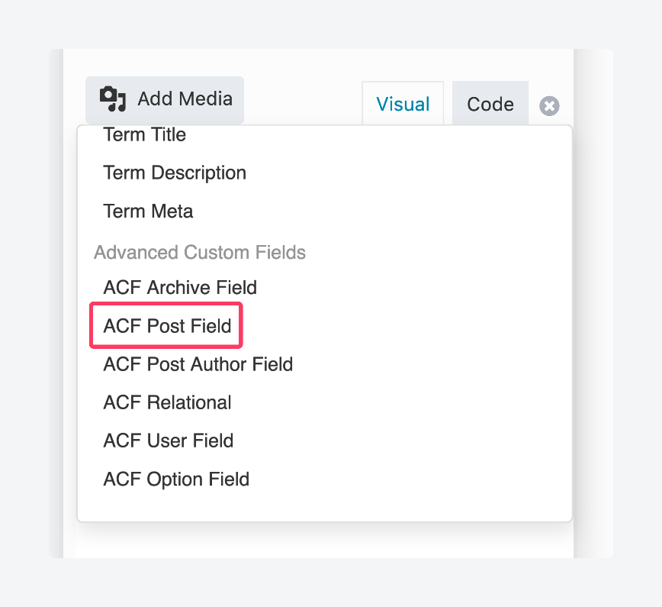The width and height of the screenshot is (662, 607).
Task: Choose Term Description option
Action: point(175,173)
